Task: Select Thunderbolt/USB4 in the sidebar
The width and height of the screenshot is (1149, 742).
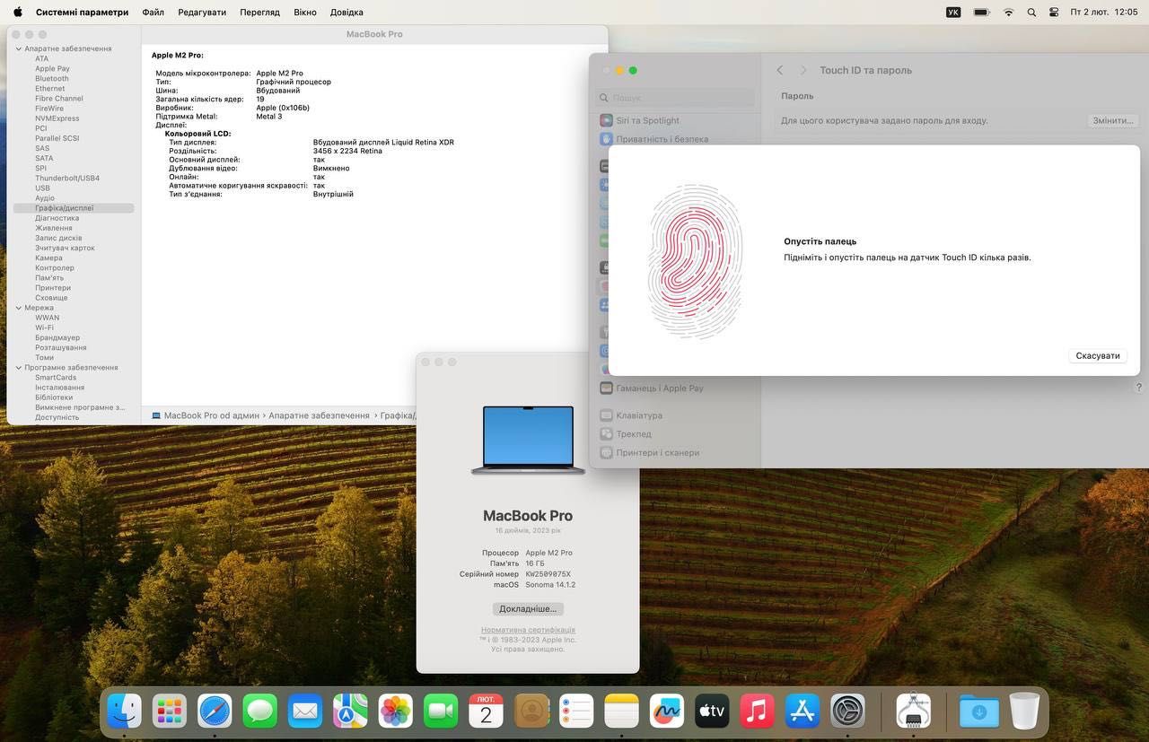Action: point(67,178)
